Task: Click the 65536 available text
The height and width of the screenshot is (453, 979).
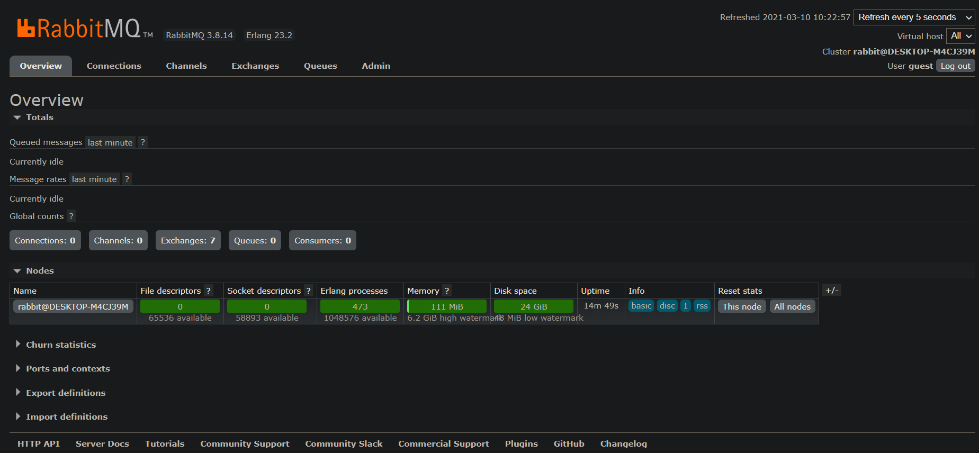Action: click(180, 318)
